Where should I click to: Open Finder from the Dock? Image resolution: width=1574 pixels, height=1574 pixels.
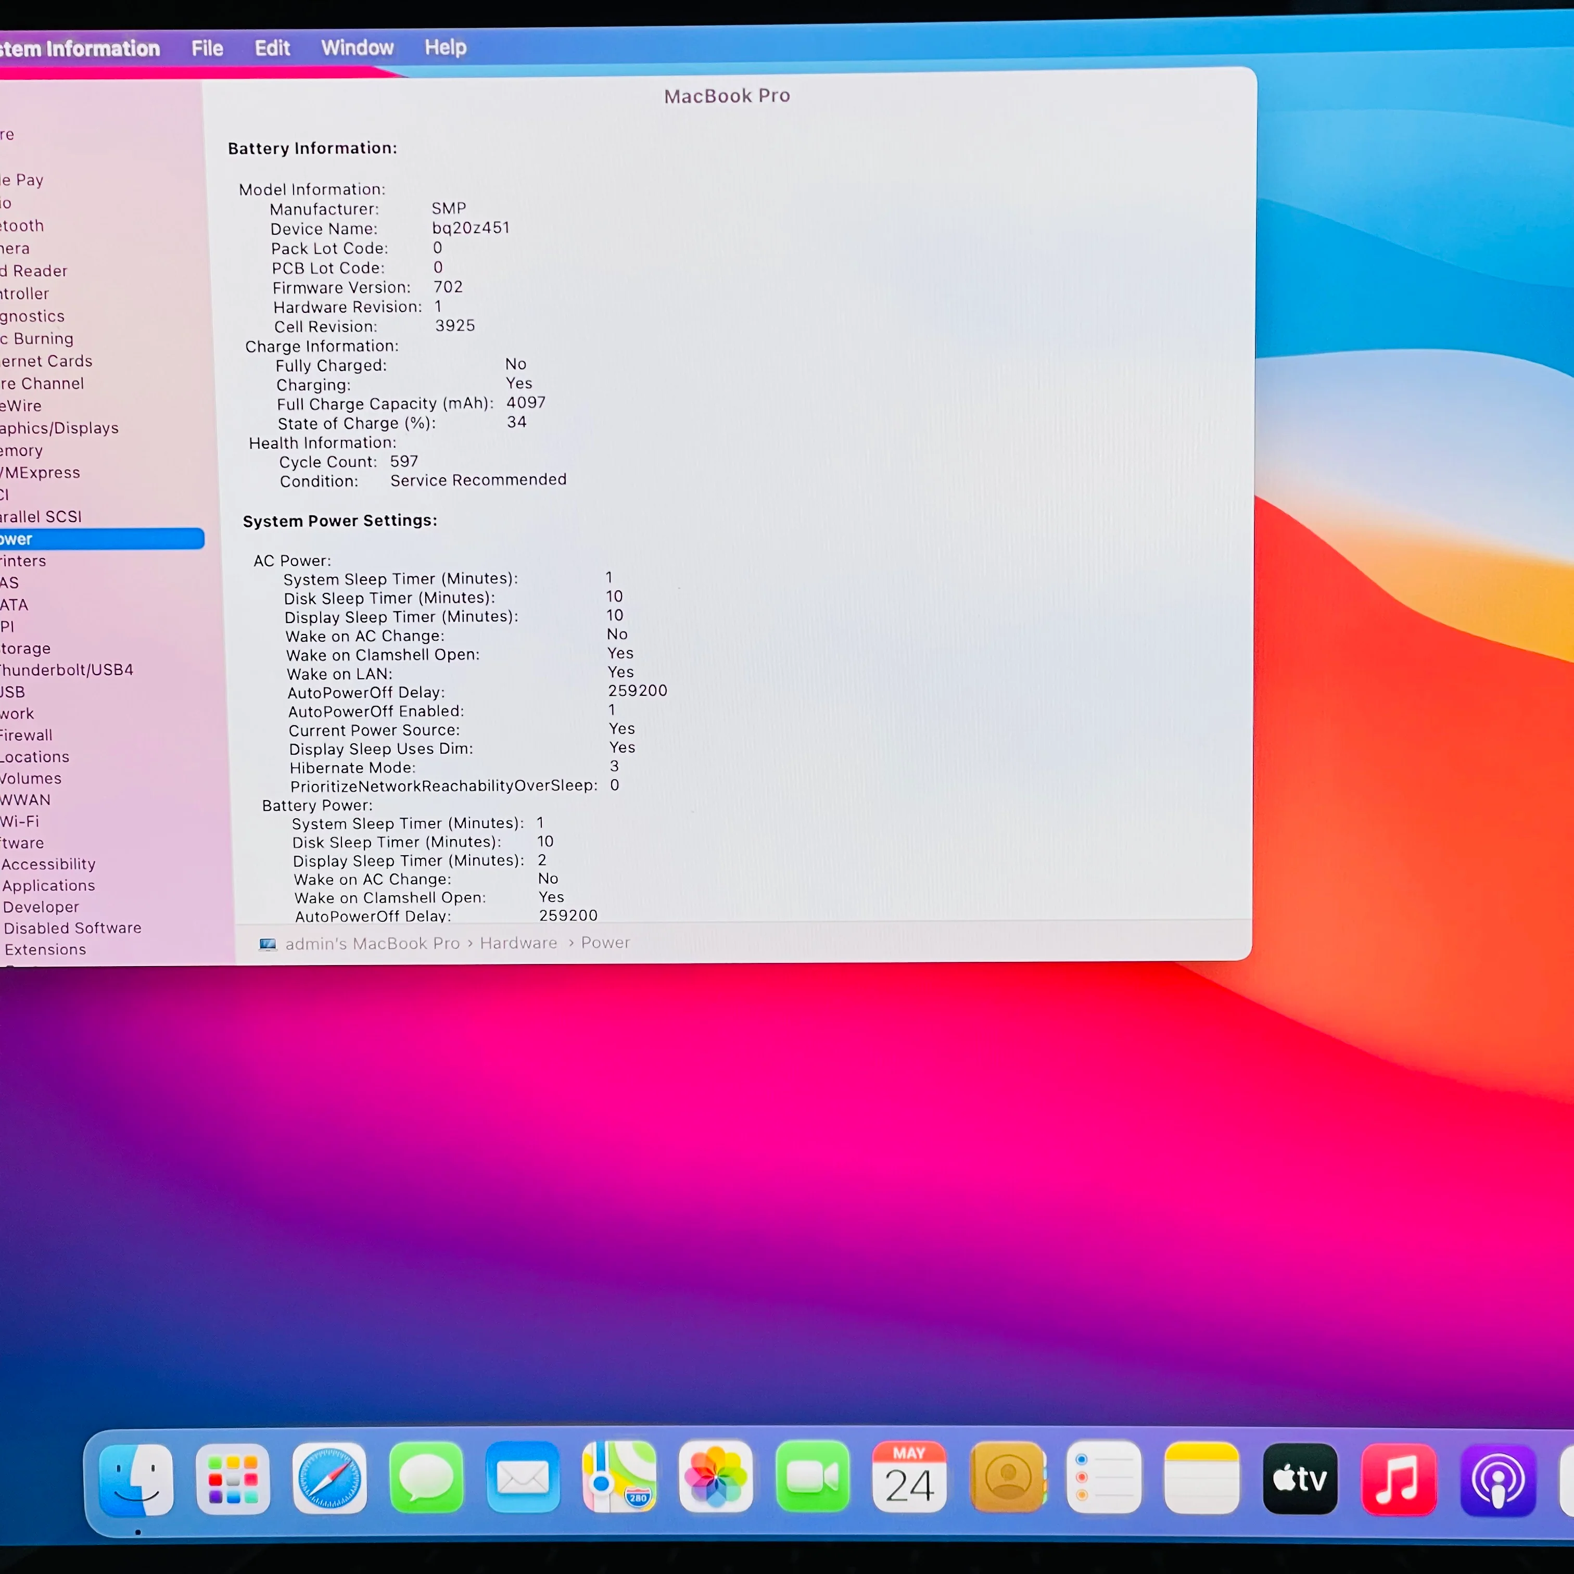(136, 1479)
